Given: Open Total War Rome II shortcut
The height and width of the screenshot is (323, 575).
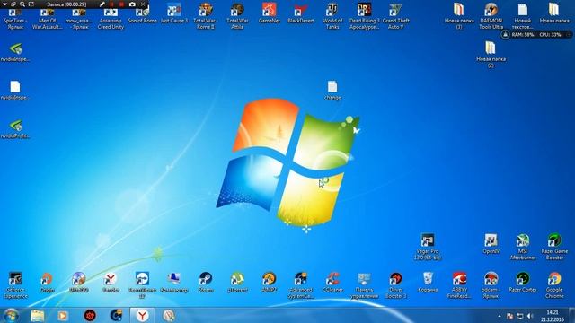Looking at the screenshot, I should coord(206,17).
